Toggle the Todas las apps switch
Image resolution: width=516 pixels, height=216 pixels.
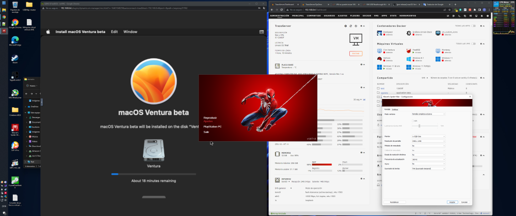tap(473, 26)
